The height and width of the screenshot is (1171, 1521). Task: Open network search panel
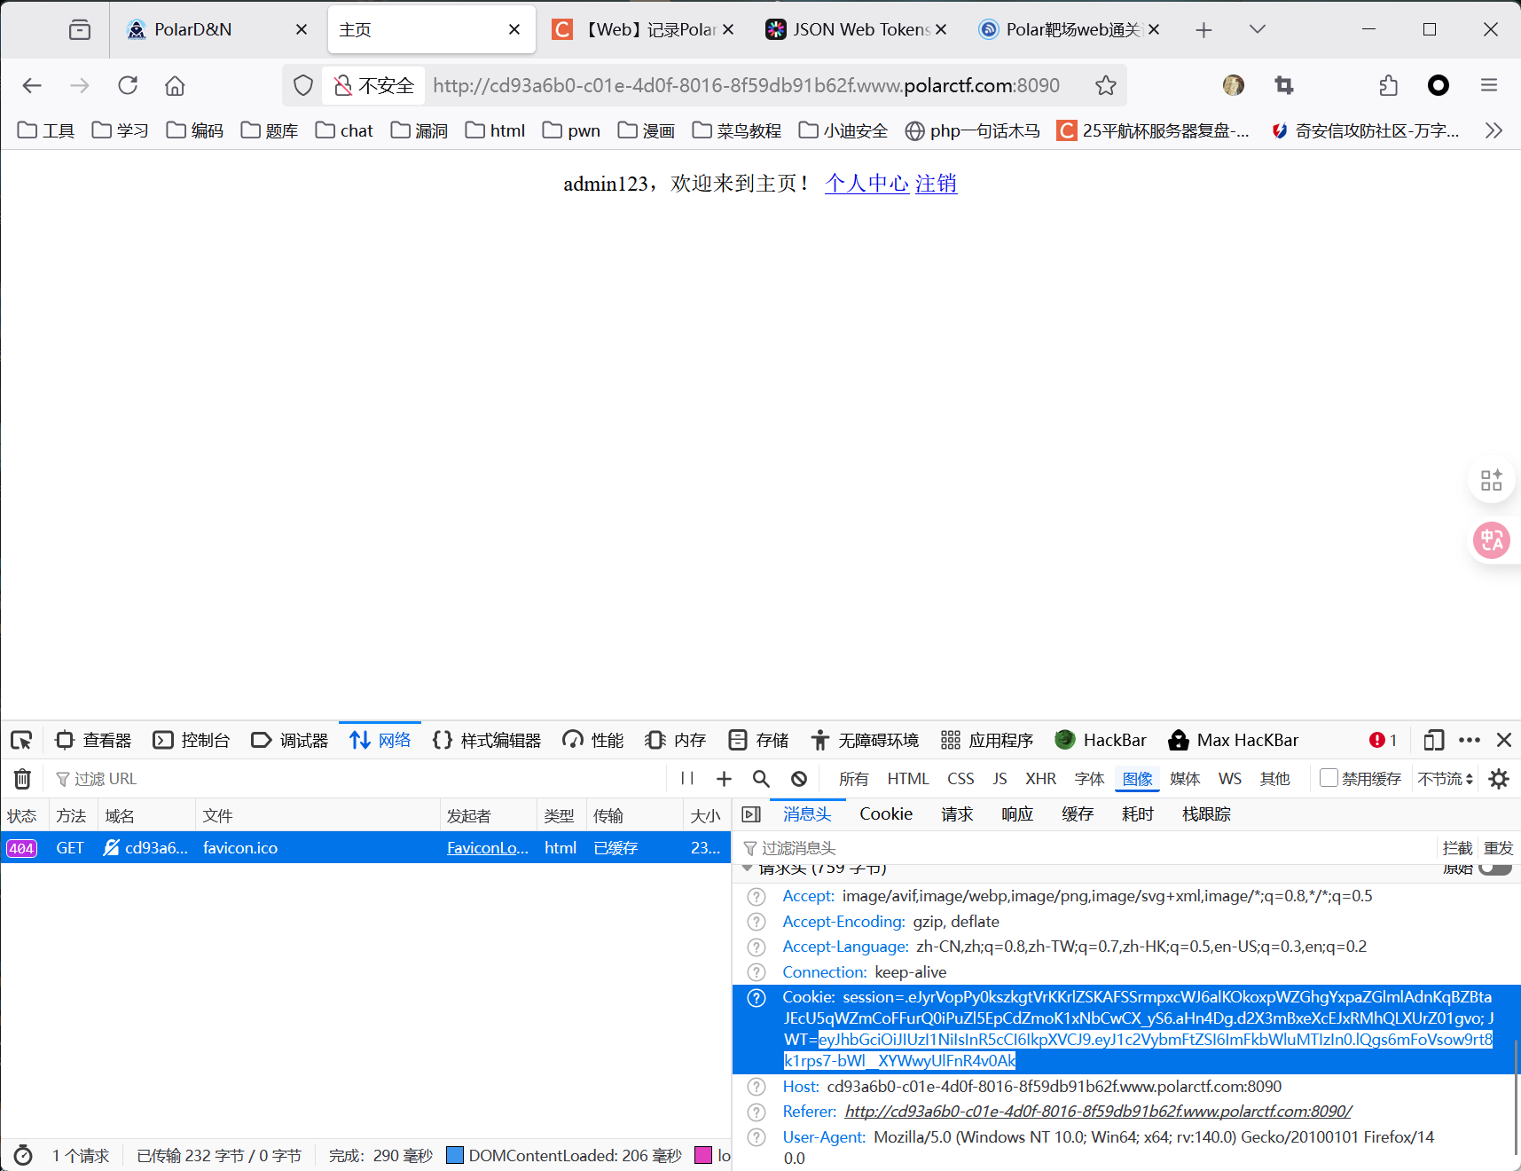(761, 779)
